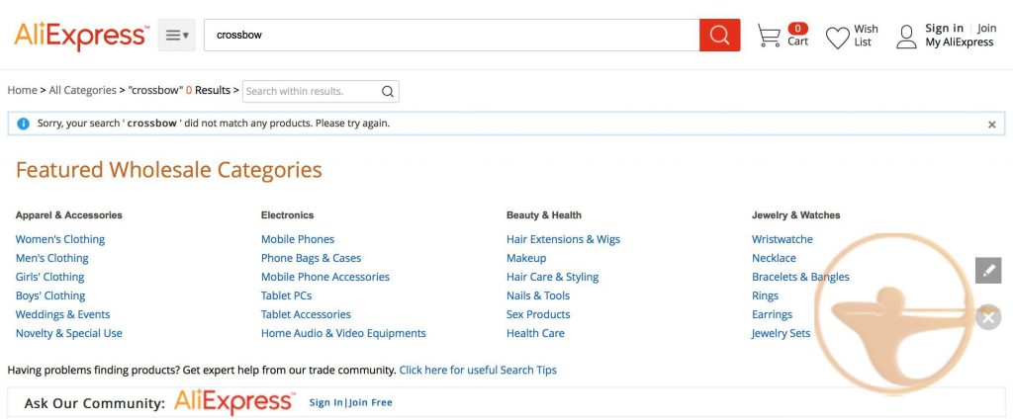This screenshot has width=1013, height=420.
Task: Click the Sign in link at top right
Action: coord(944,28)
